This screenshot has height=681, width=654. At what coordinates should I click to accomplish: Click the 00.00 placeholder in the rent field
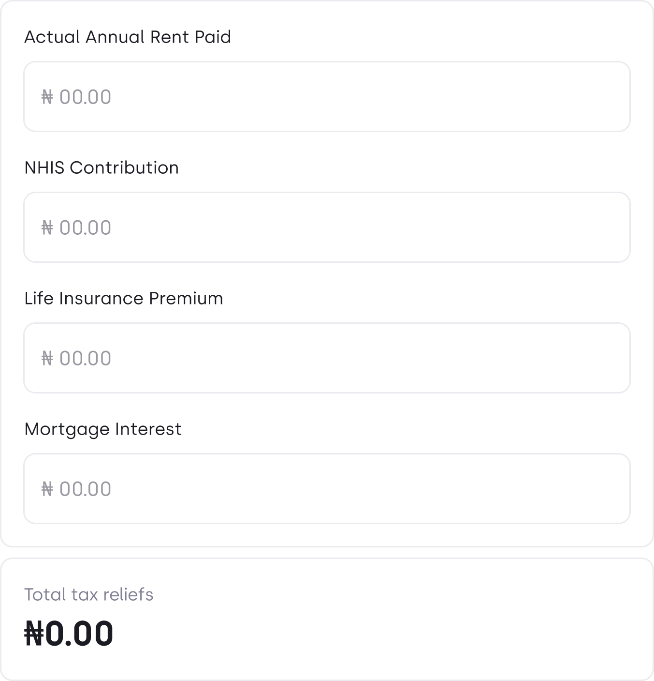[86, 97]
